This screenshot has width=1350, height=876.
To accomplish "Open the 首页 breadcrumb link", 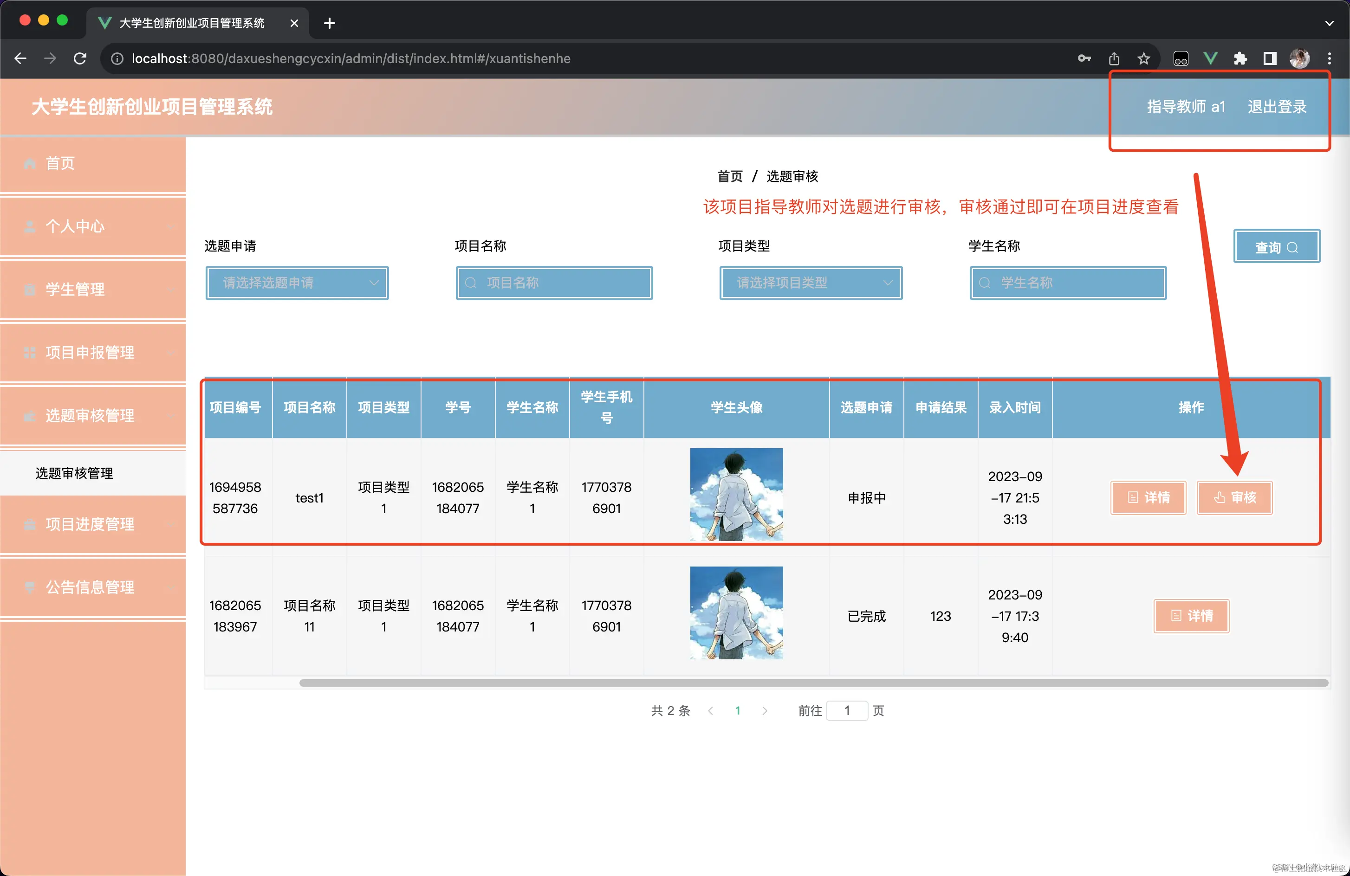I will (x=729, y=176).
